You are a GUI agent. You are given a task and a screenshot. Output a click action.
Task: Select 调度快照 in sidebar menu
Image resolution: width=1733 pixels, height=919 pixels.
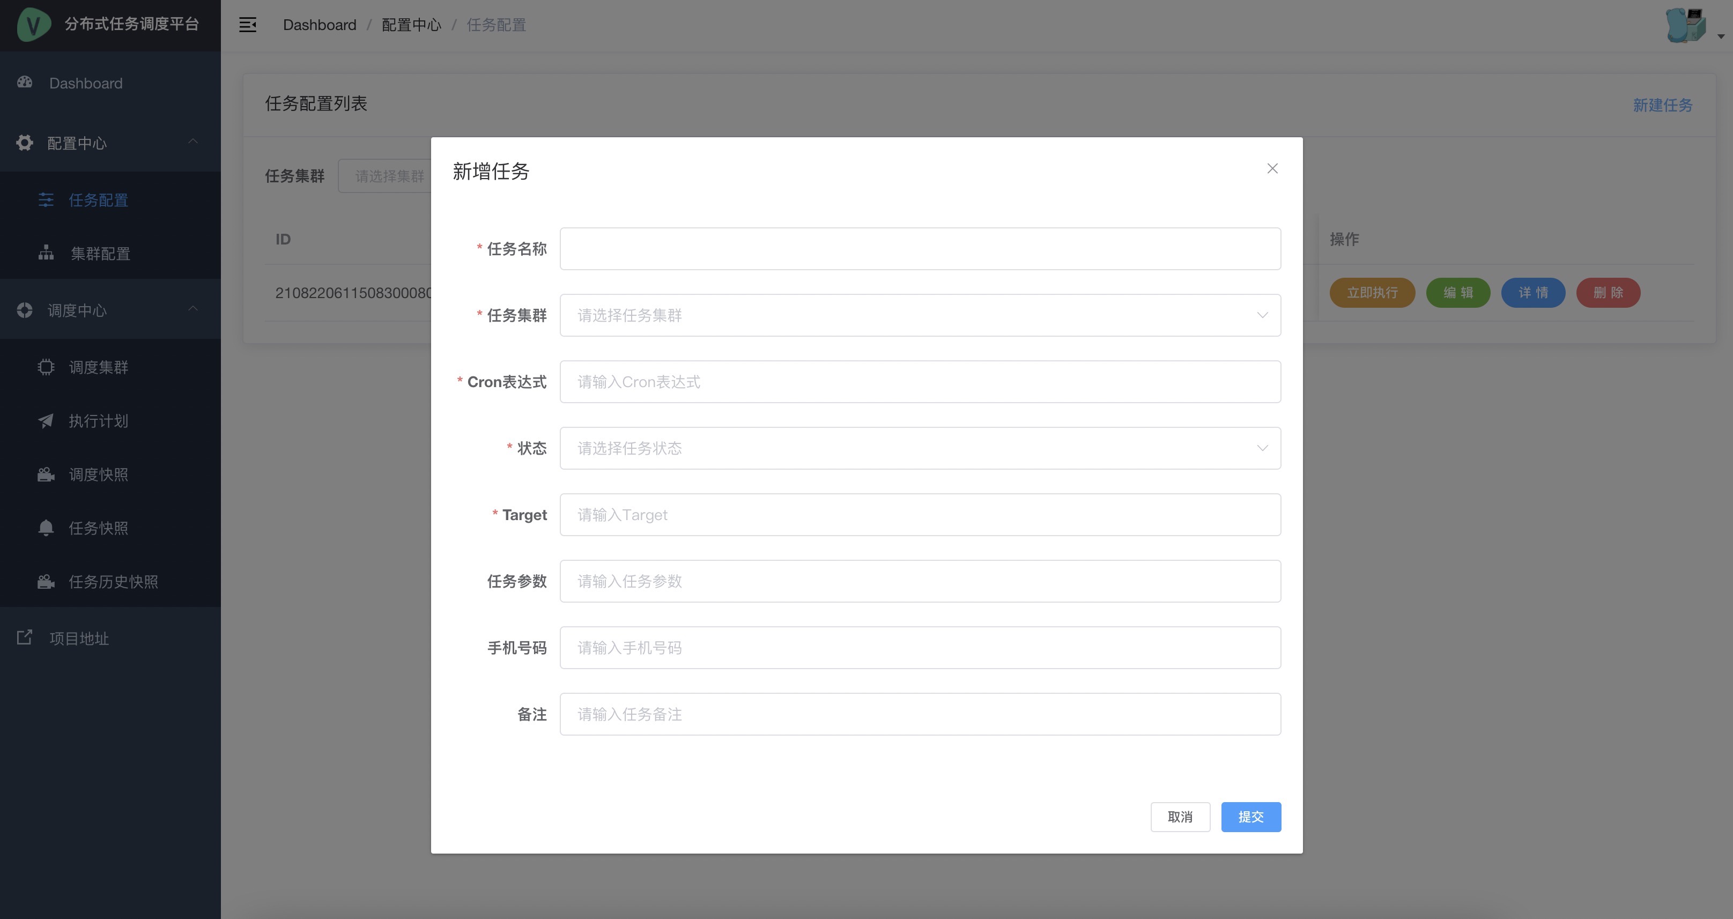[x=98, y=475]
